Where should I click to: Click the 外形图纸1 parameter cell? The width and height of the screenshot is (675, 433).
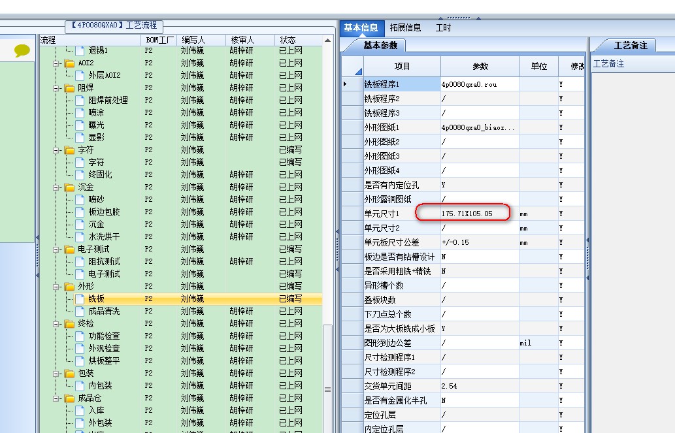coord(480,127)
